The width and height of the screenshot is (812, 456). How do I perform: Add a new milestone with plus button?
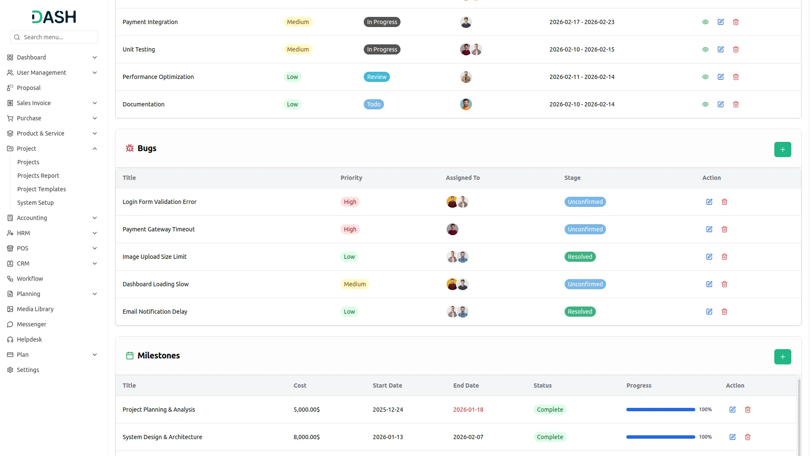coord(782,357)
